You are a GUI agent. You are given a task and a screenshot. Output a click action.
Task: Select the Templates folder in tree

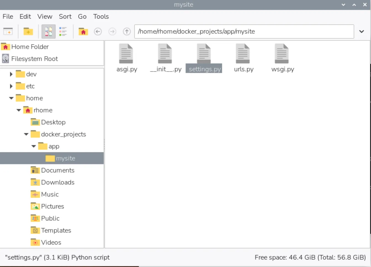point(51,231)
